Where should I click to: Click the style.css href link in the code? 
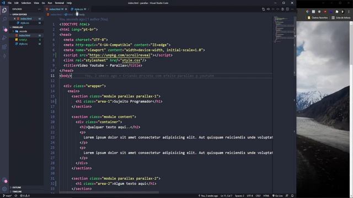pos(131,61)
